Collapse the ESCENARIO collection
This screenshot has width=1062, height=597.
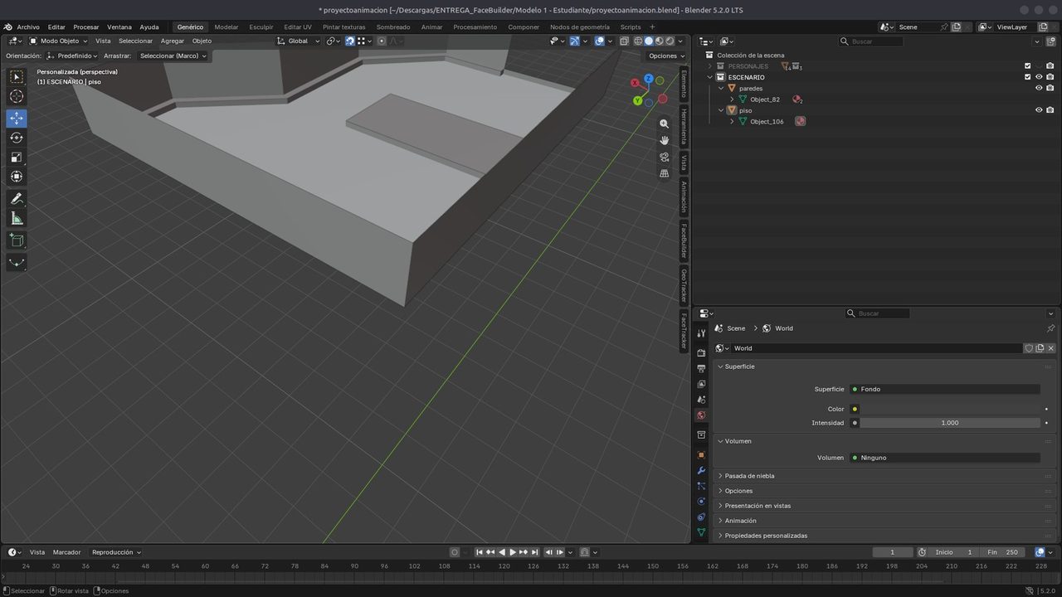tap(710, 77)
